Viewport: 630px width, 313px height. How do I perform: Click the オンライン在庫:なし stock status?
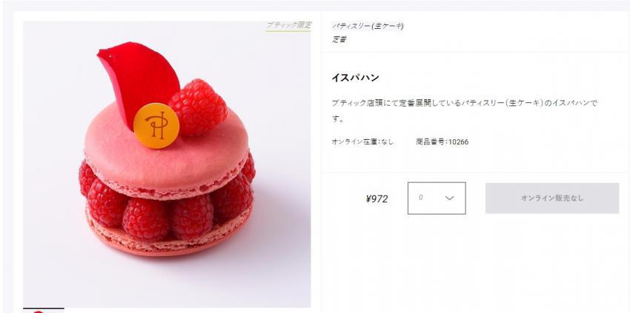(362, 141)
